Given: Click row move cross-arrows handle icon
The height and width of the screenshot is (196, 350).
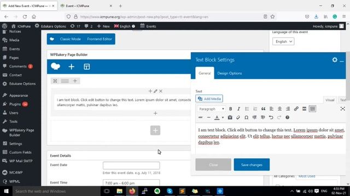Looking at the screenshot, I should click(x=55, y=81).
